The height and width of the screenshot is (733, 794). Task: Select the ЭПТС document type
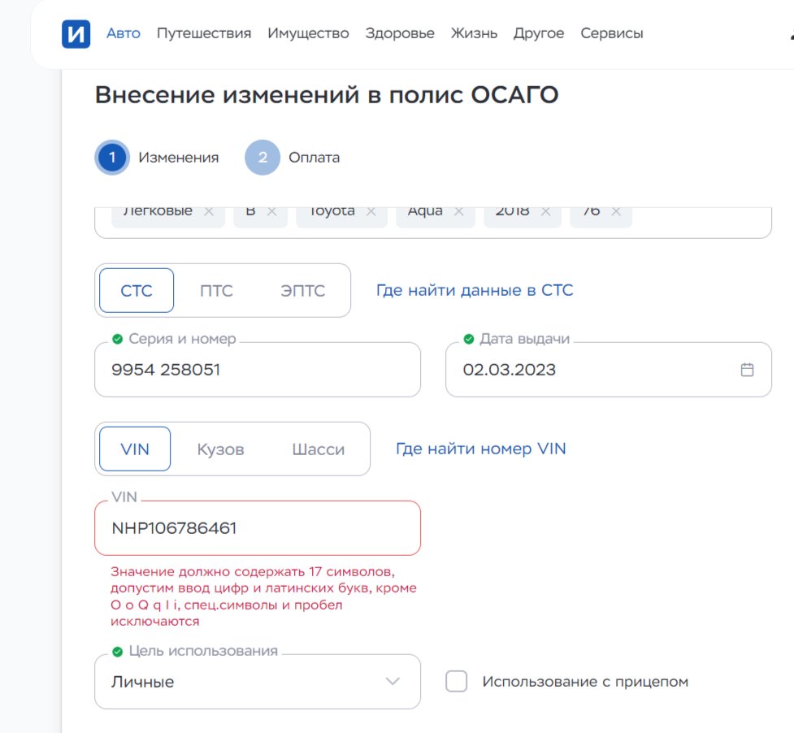click(302, 291)
